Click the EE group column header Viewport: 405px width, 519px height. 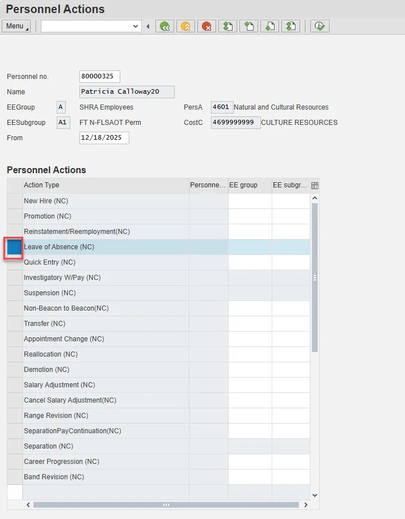pyautogui.click(x=250, y=185)
